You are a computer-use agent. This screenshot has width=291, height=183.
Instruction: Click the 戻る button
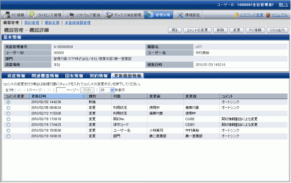(175, 30)
